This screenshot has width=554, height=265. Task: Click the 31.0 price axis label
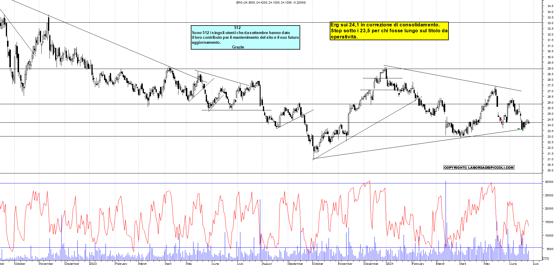tap(550, 46)
